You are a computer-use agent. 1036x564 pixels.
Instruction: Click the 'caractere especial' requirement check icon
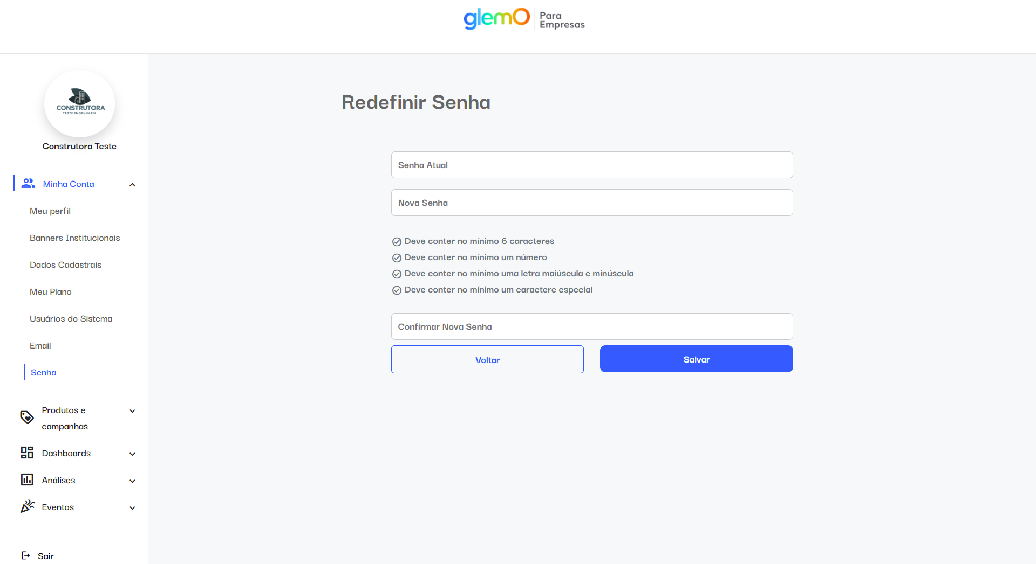click(x=397, y=290)
